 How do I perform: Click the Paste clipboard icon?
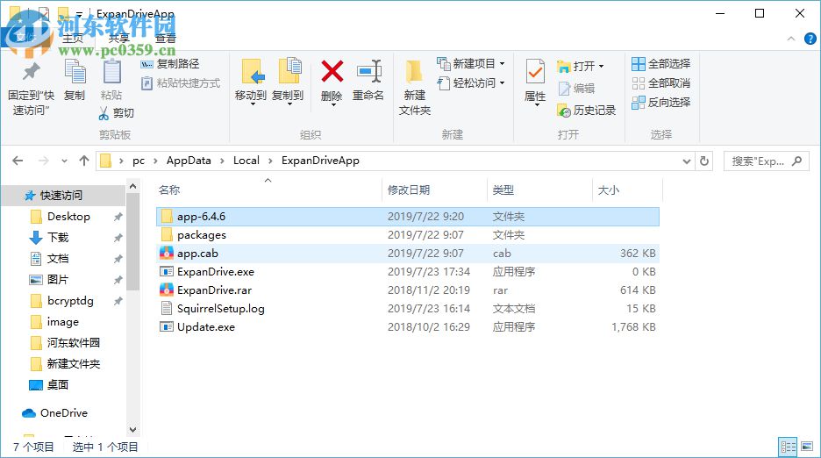click(x=111, y=72)
